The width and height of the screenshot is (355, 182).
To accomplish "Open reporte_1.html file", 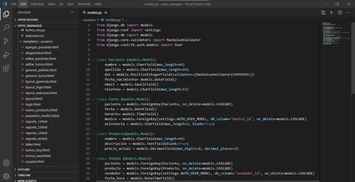I will pos(36,122).
